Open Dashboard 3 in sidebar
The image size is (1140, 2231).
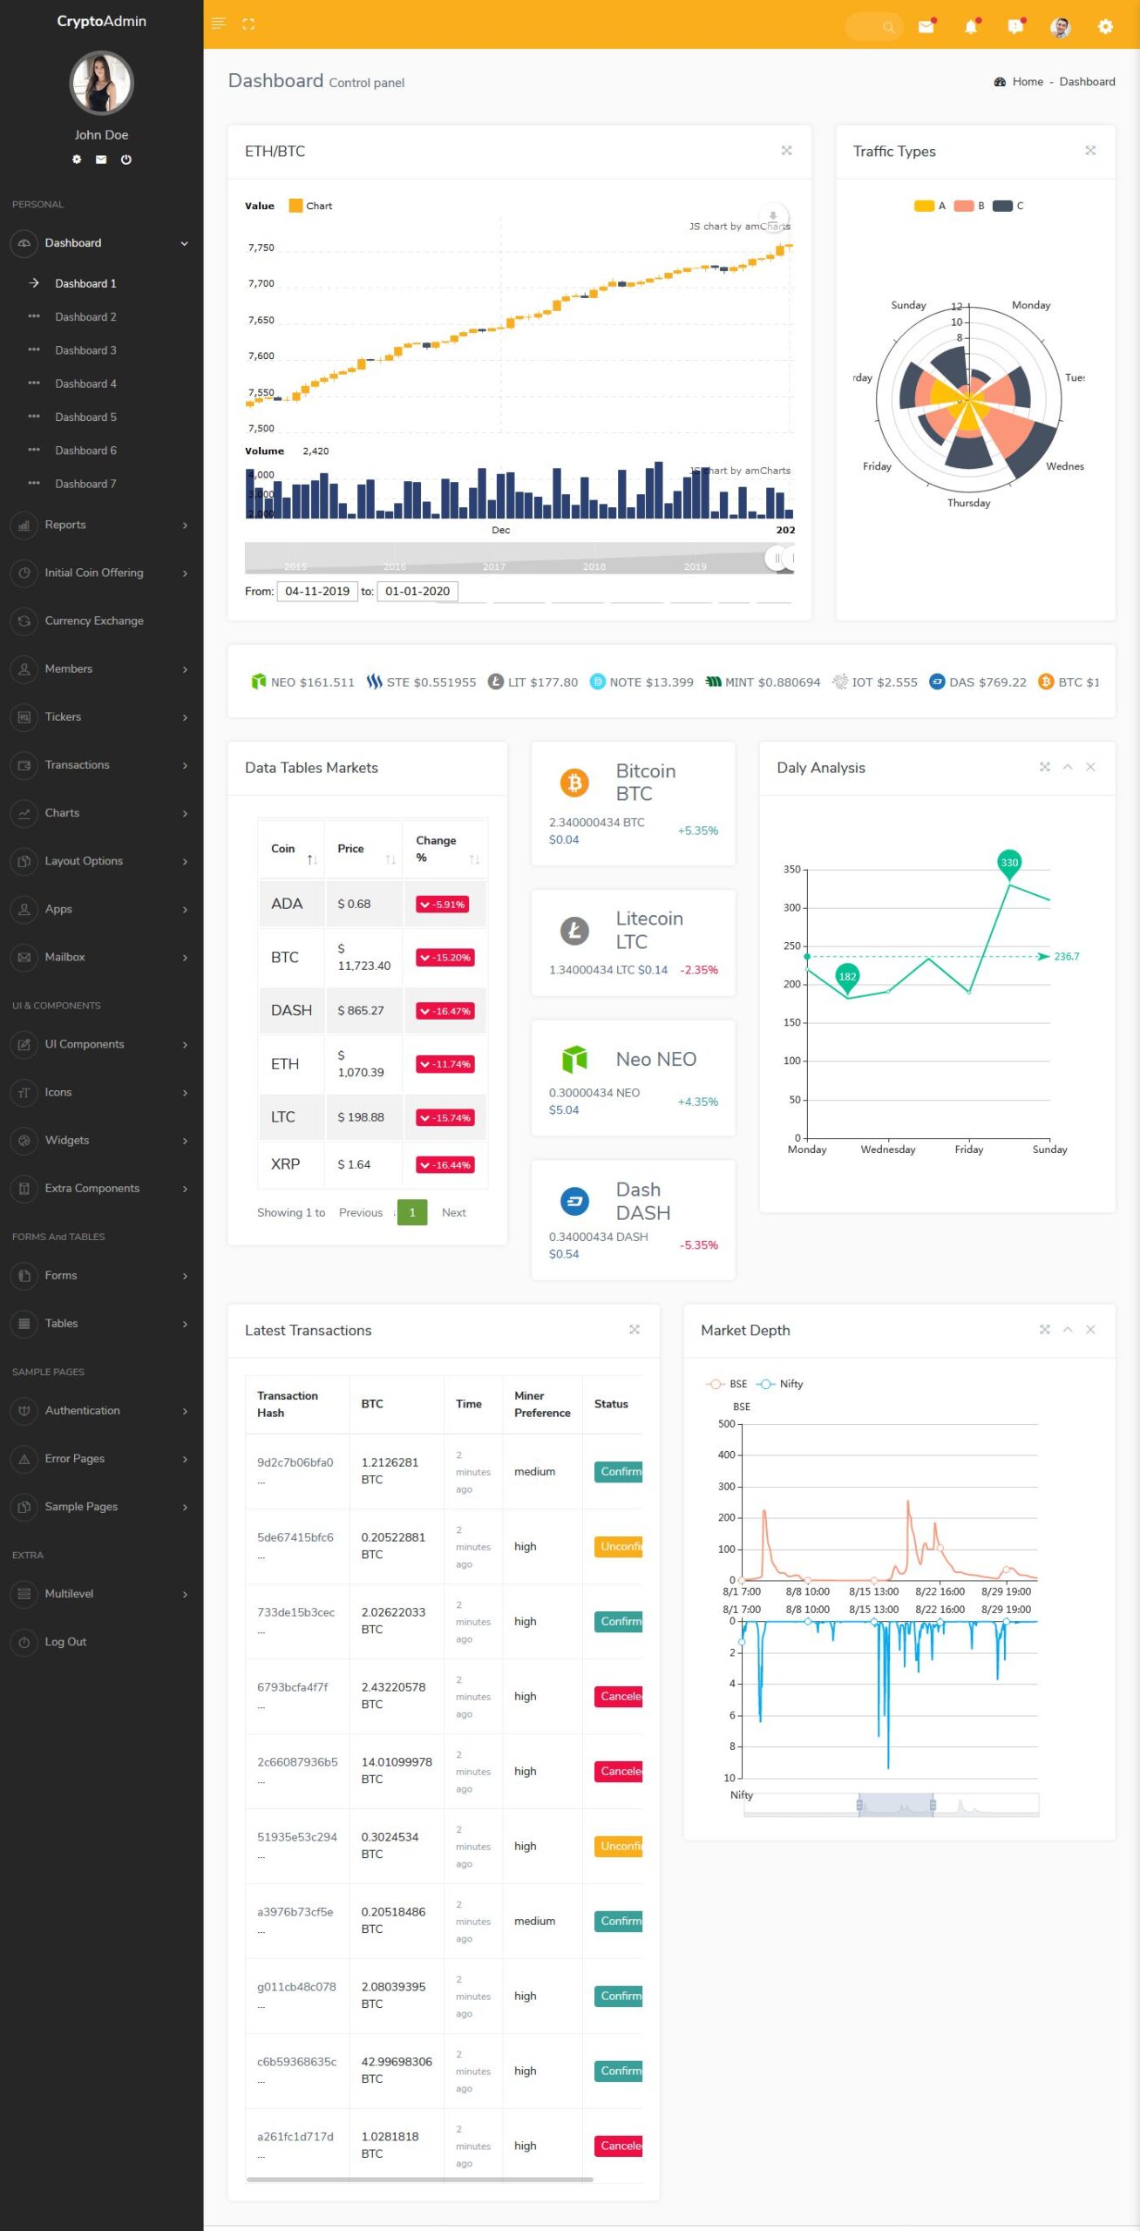tap(85, 350)
